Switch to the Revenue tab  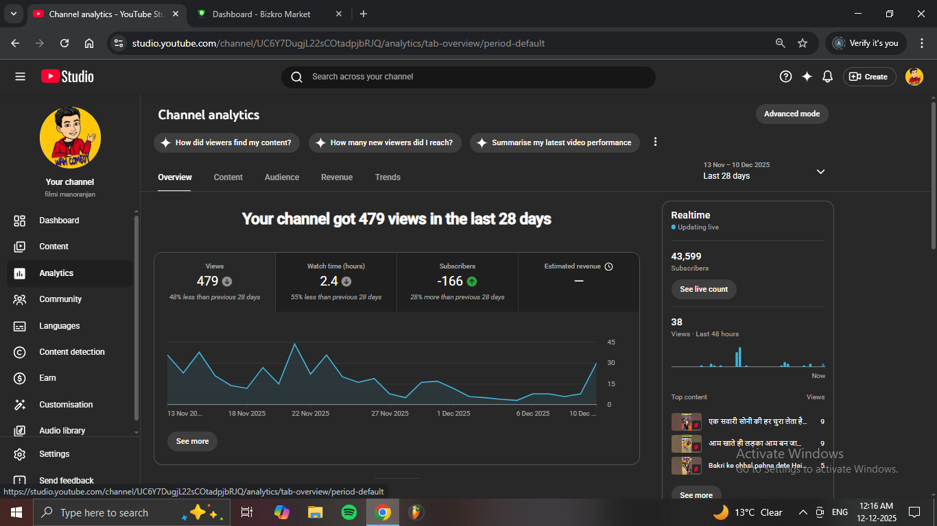pyautogui.click(x=337, y=177)
